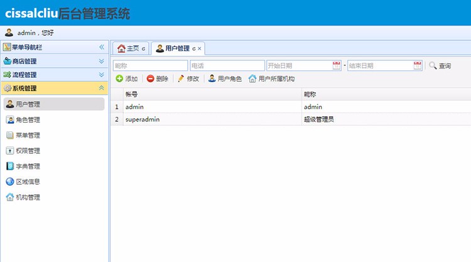Viewport: 471px width, 262px height.
Task: Click the 查询 search button
Action: (440, 65)
